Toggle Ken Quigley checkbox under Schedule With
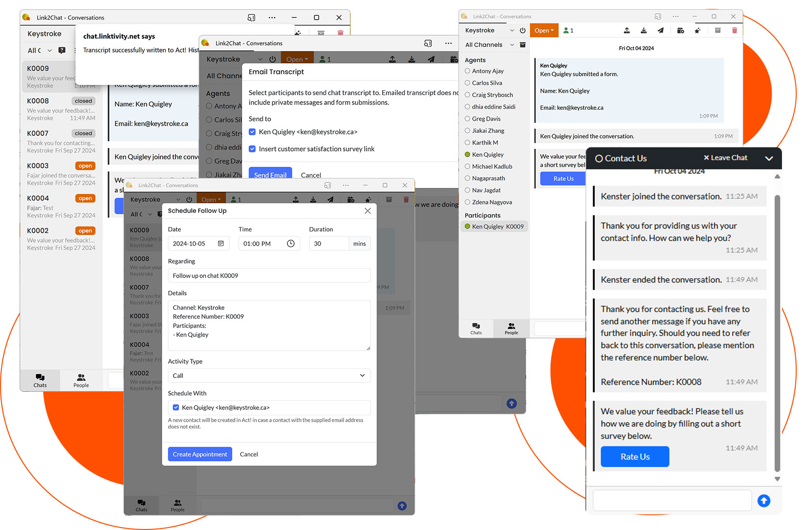 pyautogui.click(x=176, y=407)
